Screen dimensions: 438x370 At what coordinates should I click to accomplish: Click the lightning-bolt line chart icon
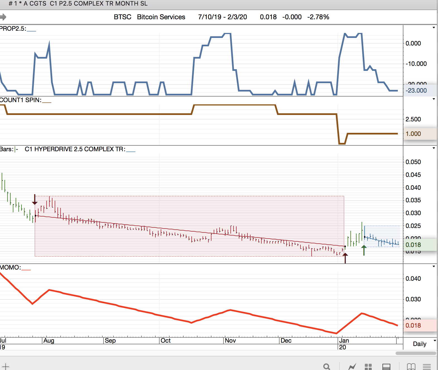(352, 366)
